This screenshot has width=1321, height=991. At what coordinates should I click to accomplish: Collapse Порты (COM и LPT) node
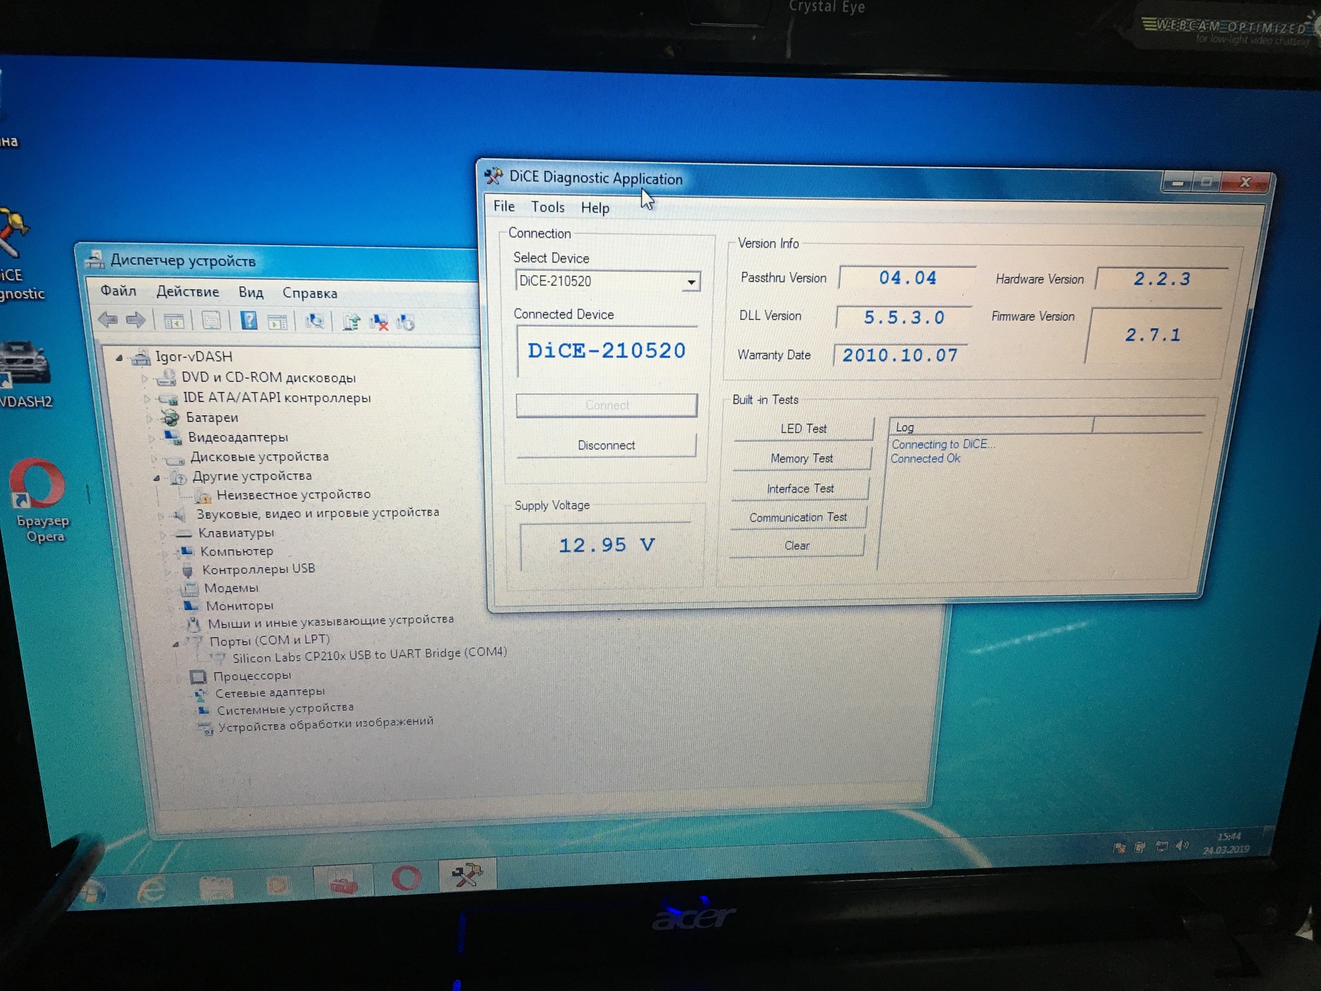176,643
